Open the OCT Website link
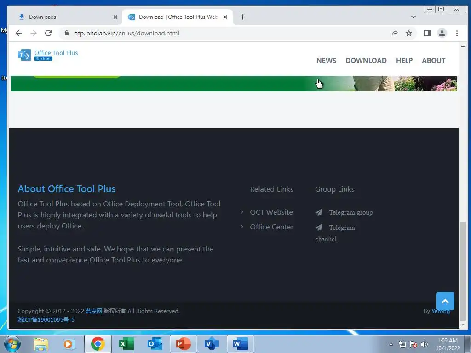The image size is (471, 353). 271,212
